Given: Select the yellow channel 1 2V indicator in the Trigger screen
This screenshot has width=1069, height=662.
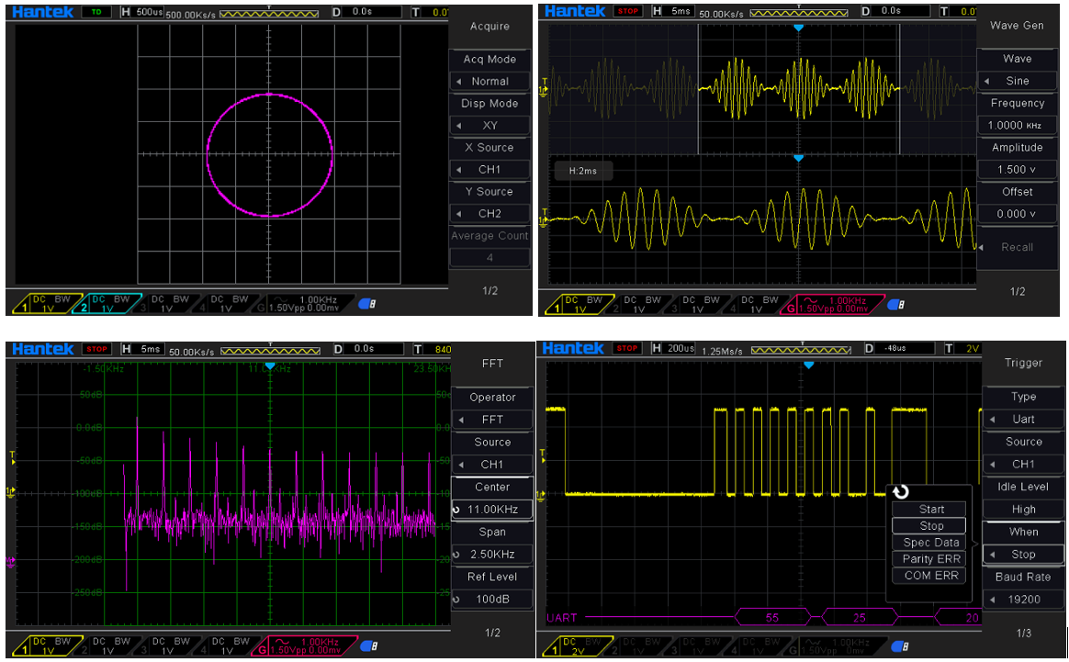Looking at the screenshot, I should 577,645.
